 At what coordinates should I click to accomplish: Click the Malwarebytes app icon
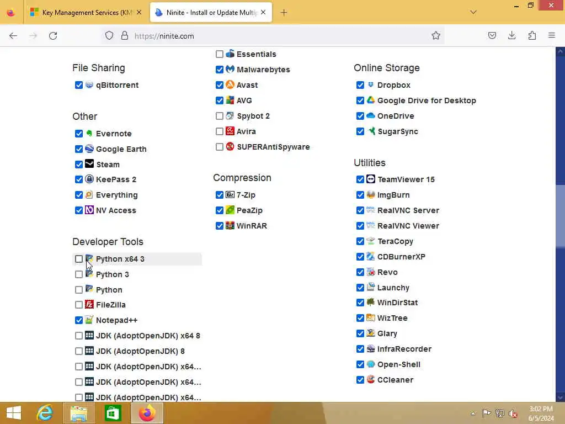230,69
